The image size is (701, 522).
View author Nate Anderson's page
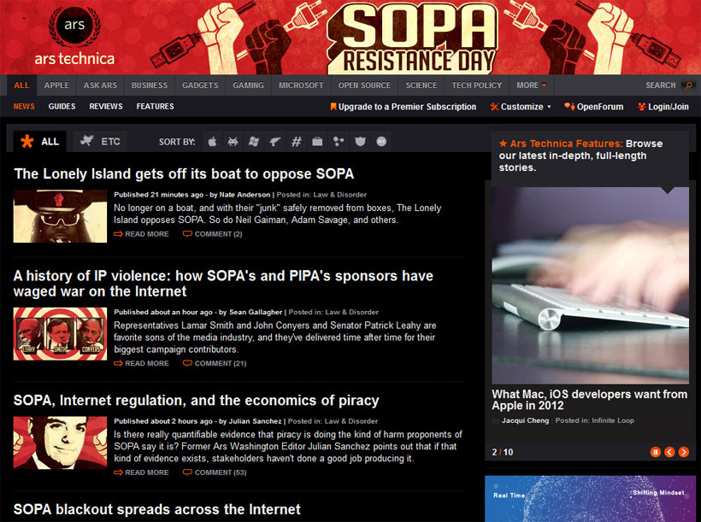click(x=244, y=195)
